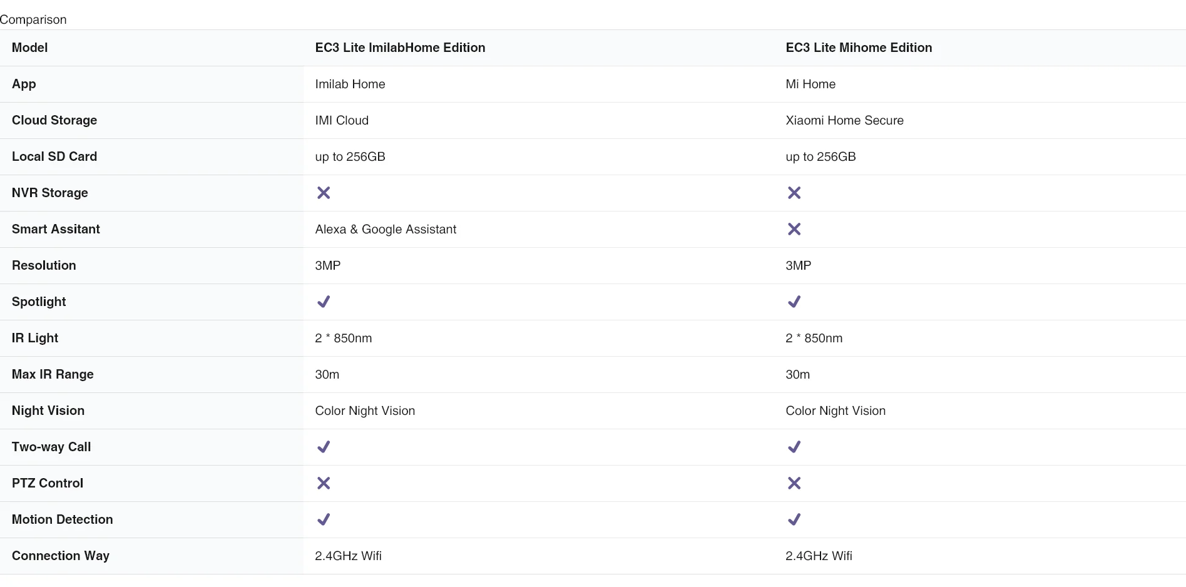Select the 'EC3 Lite ImilabHome Edition' header

click(x=400, y=48)
